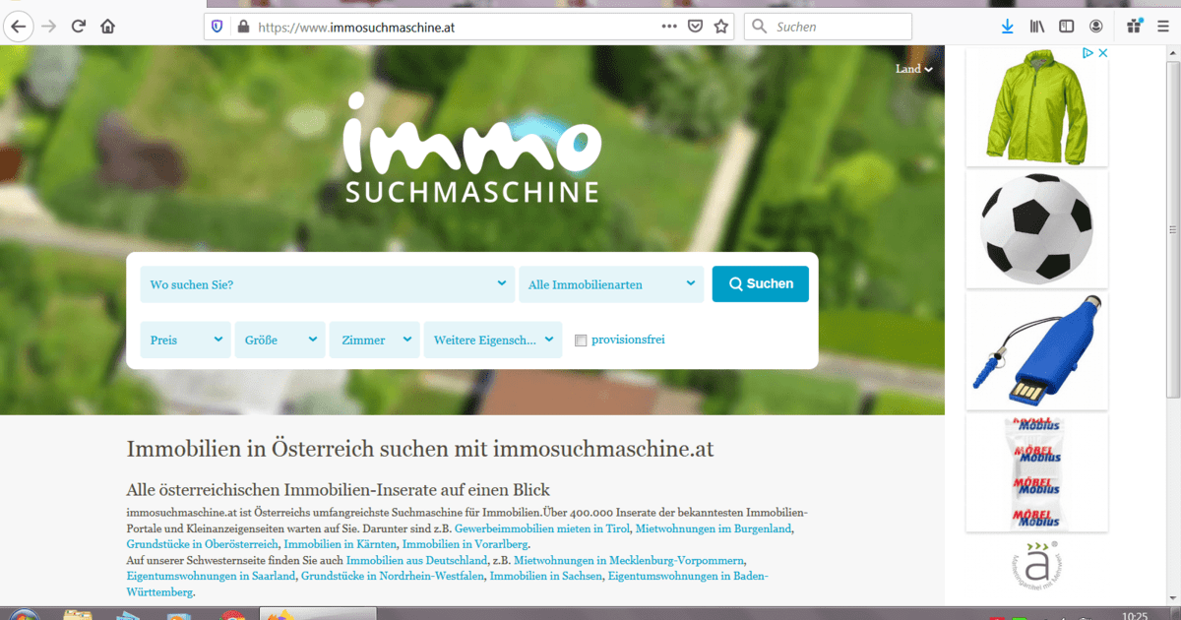
Task: View site security padlock details
Action: 243,27
